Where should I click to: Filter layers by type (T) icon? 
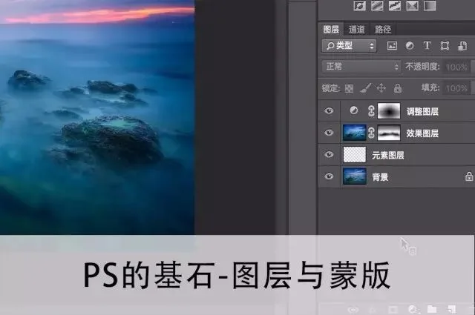point(427,46)
